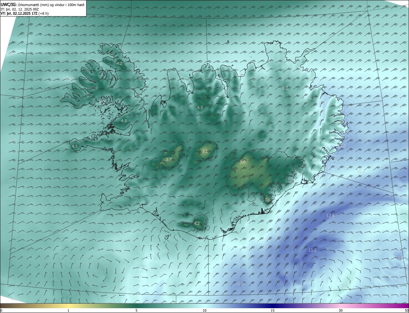Click the 7.1 value label above the color scale
This screenshot has width=409, height=313.
click(66, 301)
